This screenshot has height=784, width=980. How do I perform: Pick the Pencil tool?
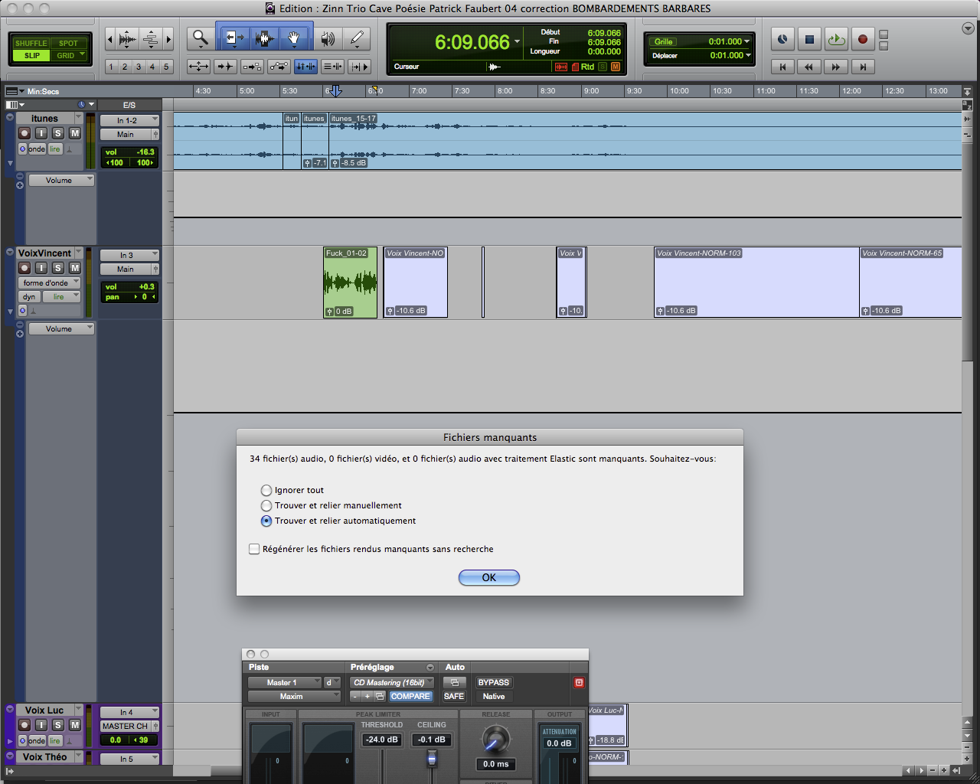coord(357,38)
